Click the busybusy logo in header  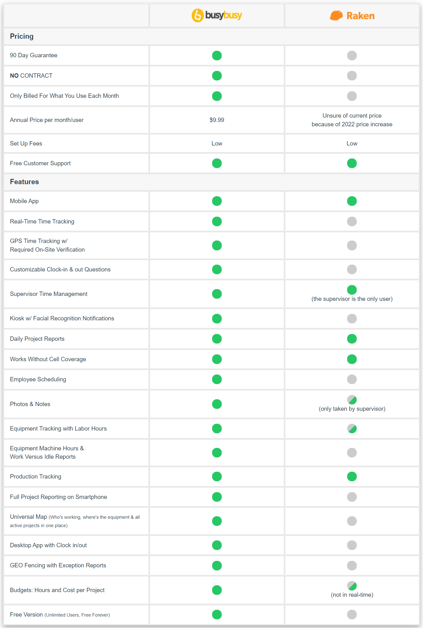point(217,15)
